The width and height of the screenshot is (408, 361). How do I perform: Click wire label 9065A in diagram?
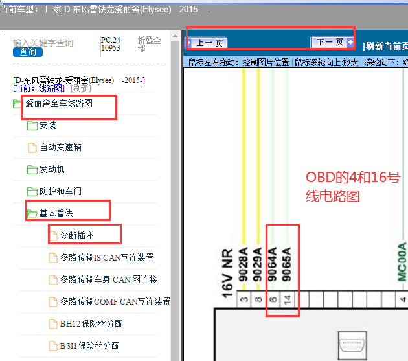[x=286, y=264]
